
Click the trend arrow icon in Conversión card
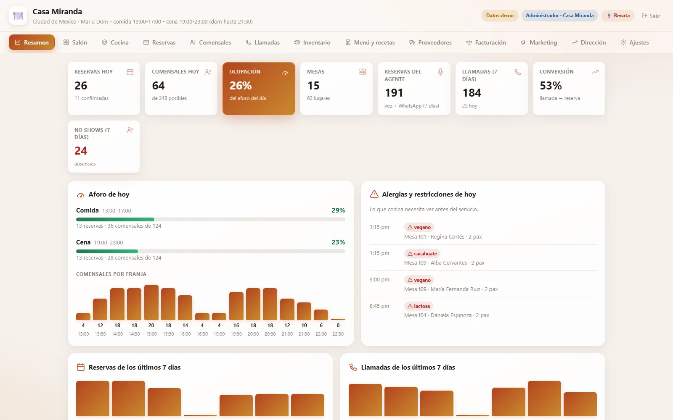point(595,72)
